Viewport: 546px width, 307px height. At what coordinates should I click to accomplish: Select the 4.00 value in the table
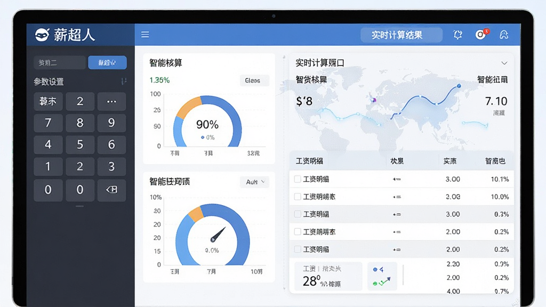[x=453, y=292]
